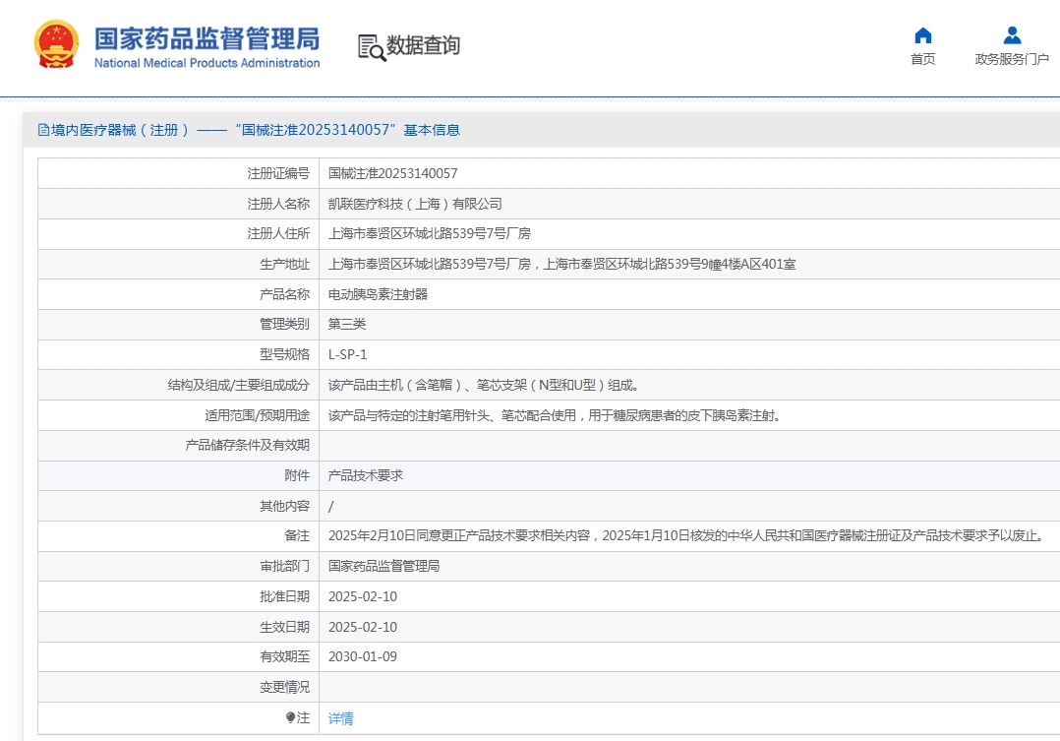
Task: Click the 境内医疗器械(注册) 基本信息 page heading
Action: click(x=256, y=130)
